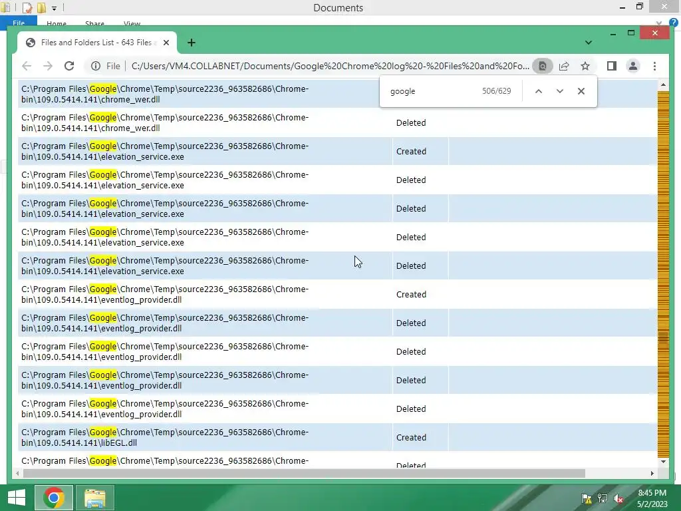
Task: Open Chrome side panel
Action: tap(612, 66)
